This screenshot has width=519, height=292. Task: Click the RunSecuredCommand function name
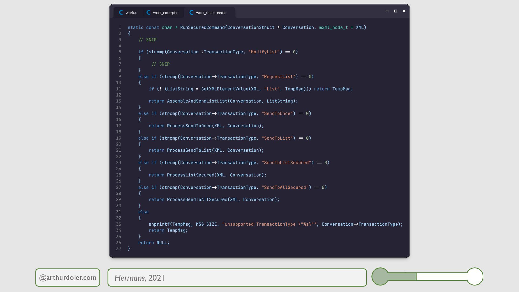point(202,27)
